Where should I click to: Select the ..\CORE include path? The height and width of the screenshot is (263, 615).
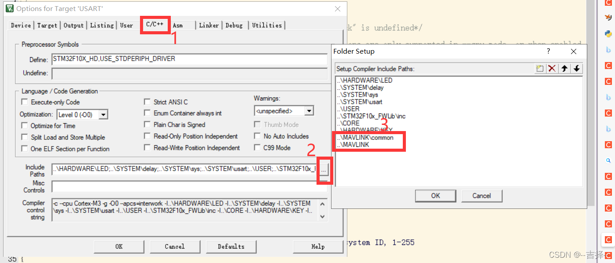tap(348, 123)
